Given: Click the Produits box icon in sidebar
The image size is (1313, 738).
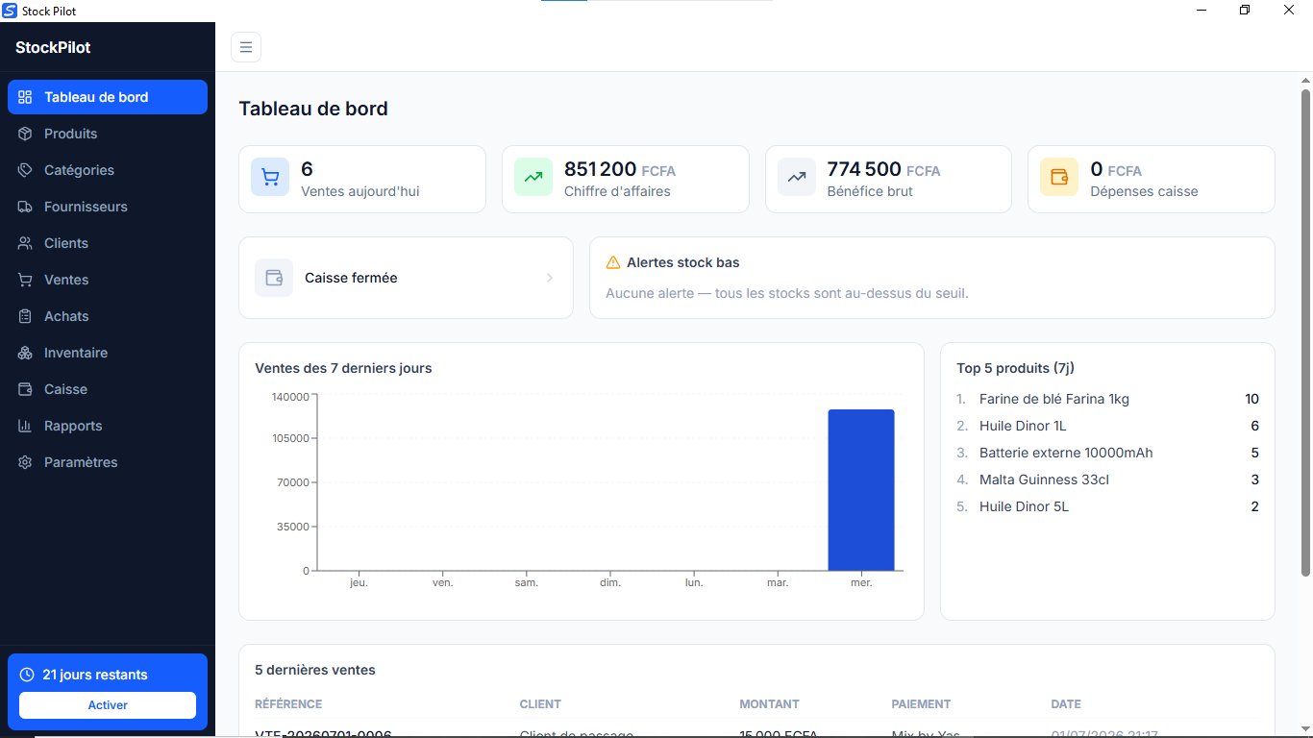Looking at the screenshot, I should tap(26, 134).
